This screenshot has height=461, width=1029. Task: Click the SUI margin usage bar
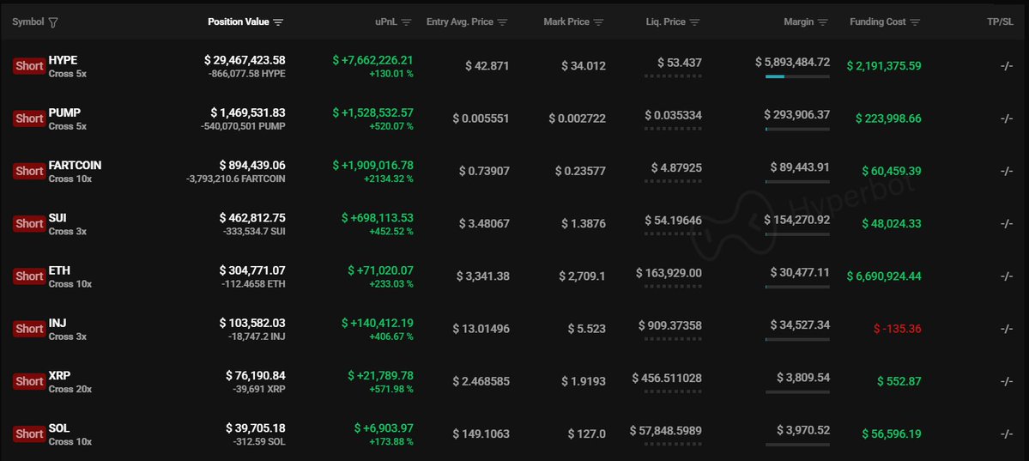(x=797, y=234)
